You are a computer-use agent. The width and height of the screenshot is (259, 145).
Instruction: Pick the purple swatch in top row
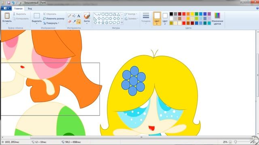[209, 14]
